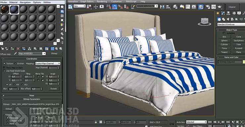Click Get Material icon in Material Editor
The image size is (245, 127).
3,49
